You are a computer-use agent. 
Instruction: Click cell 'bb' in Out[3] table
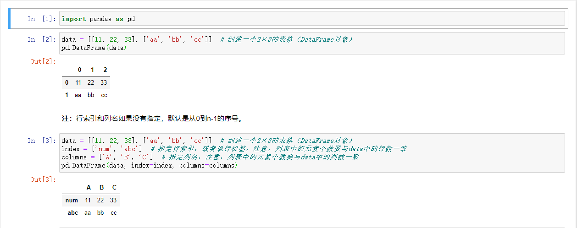100,213
